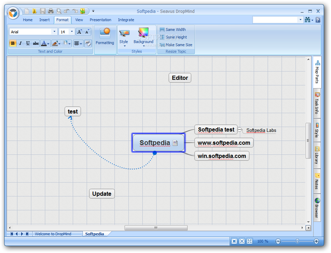The image size is (331, 253).
Task: Open the note icon on Softpedia topic
Action: pos(175,143)
